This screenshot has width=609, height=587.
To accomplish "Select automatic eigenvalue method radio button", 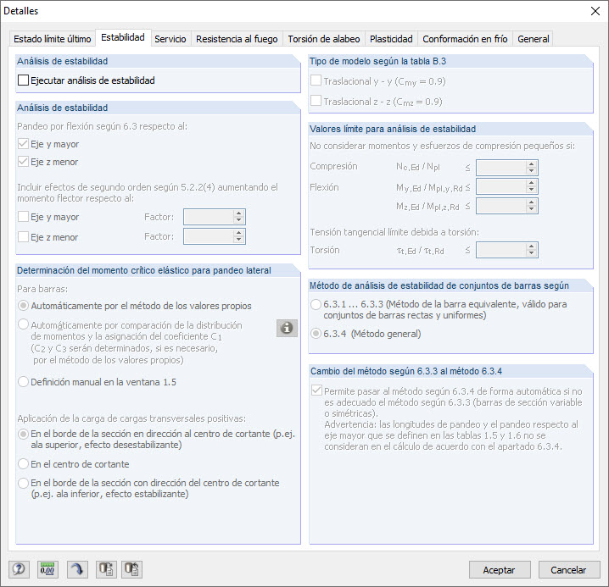I will point(23,306).
